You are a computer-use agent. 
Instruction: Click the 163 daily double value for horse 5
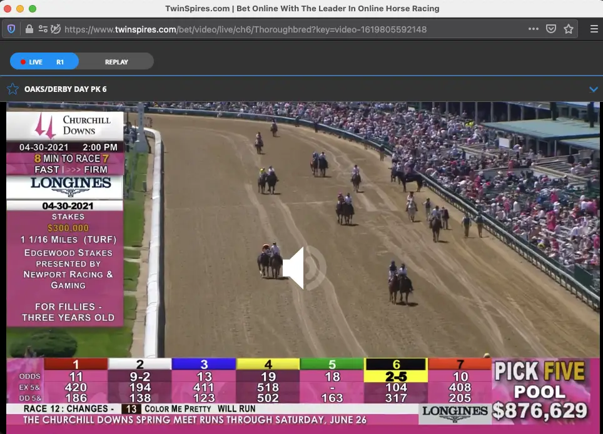[332, 398]
